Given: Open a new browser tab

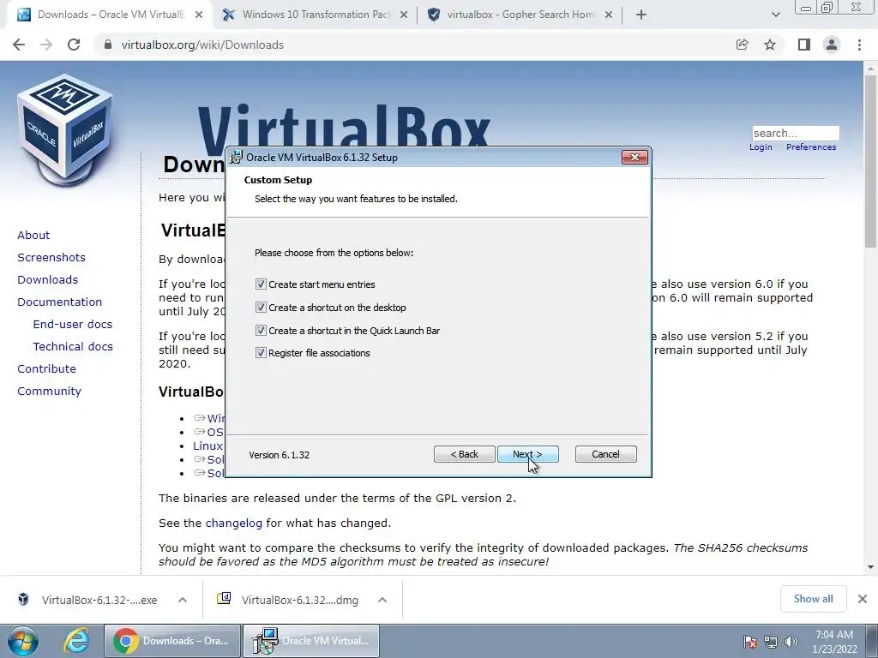Looking at the screenshot, I should (641, 15).
